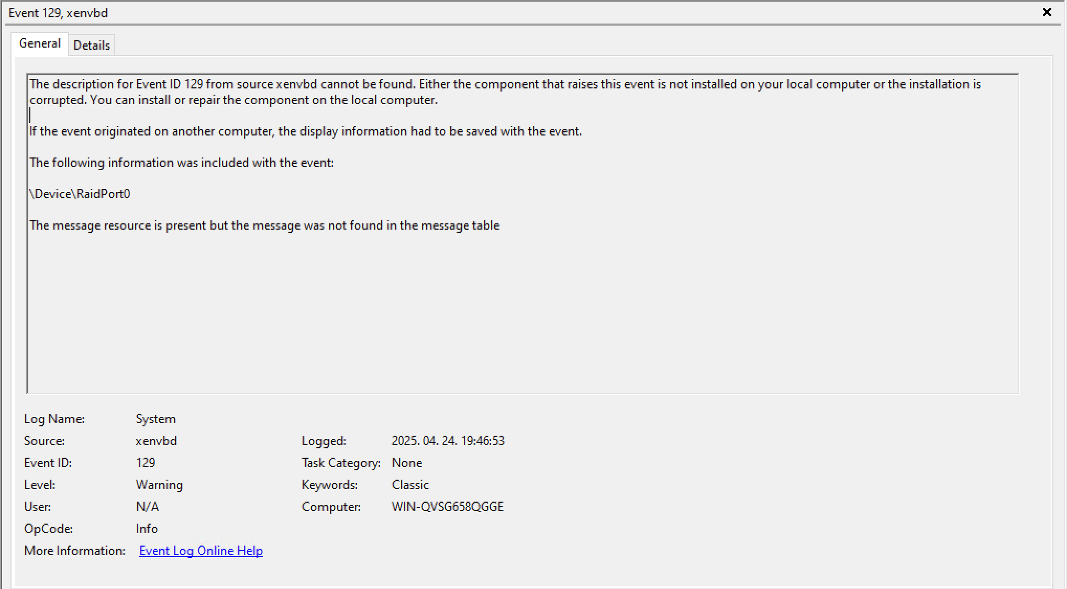Select the Logged timestamp 2025. 04. 24. 19:46:53
The image size is (1067, 589).
pyautogui.click(x=448, y=441)
